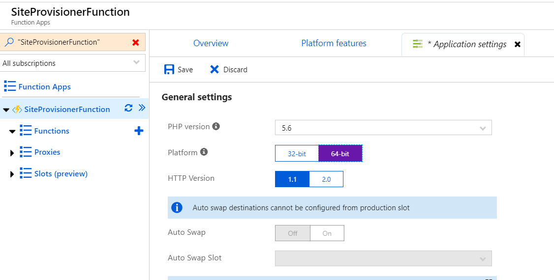Image resolution: width=554 pixels, height=280 pixels.
Task: Select Slots (preview) in the tree
Action: pos(61,174)
